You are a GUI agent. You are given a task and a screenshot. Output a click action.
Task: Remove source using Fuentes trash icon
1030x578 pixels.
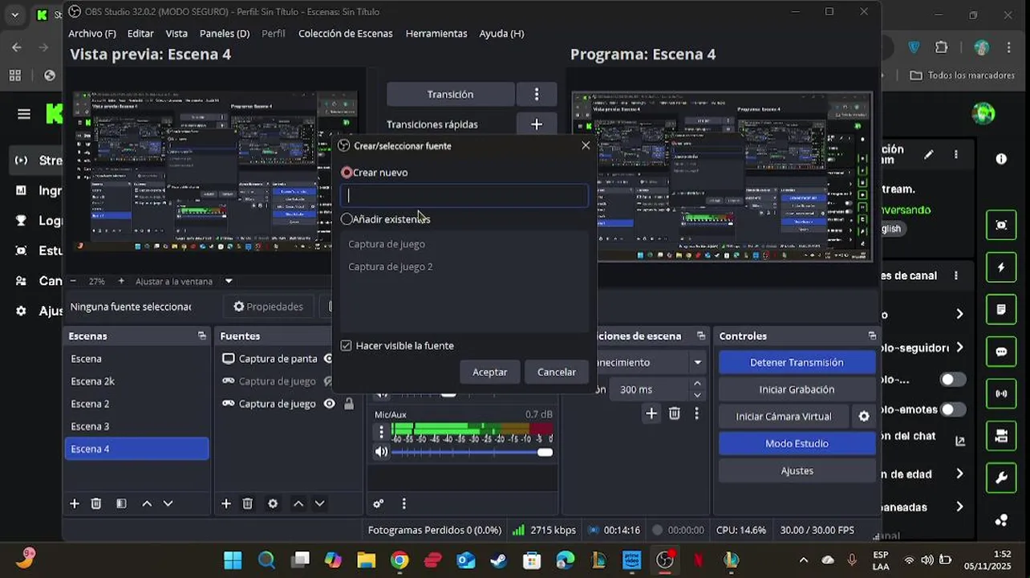tap(248, 503)
